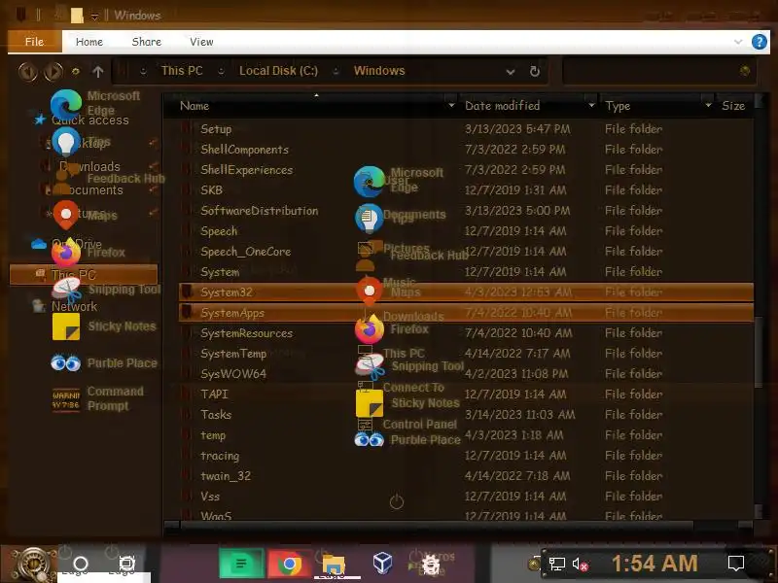
Task: Open the View ribbon tab
Action: pyautogui.click(x=201, y=42)
